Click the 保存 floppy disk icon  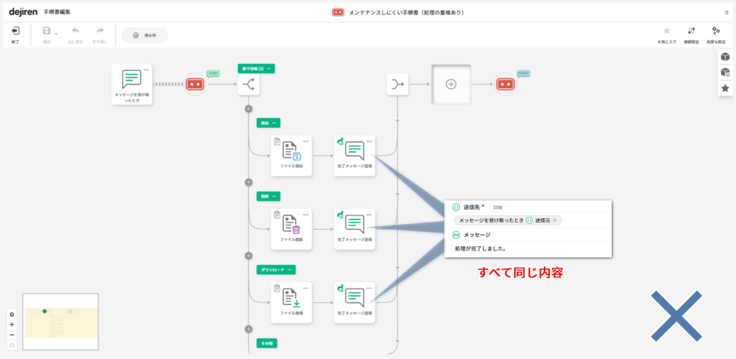[47, 31]
